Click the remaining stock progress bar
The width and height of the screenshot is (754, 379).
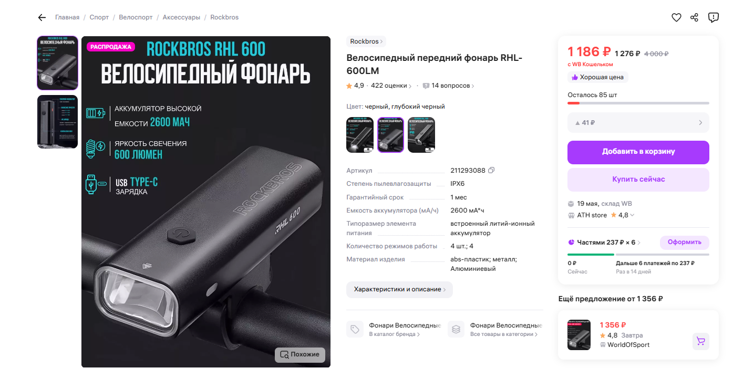click(638, 103)
